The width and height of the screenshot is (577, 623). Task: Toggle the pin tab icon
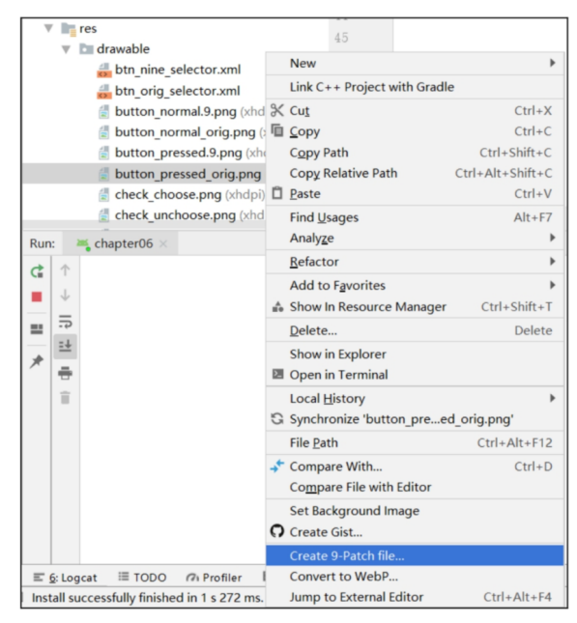[x=37, y=361]
